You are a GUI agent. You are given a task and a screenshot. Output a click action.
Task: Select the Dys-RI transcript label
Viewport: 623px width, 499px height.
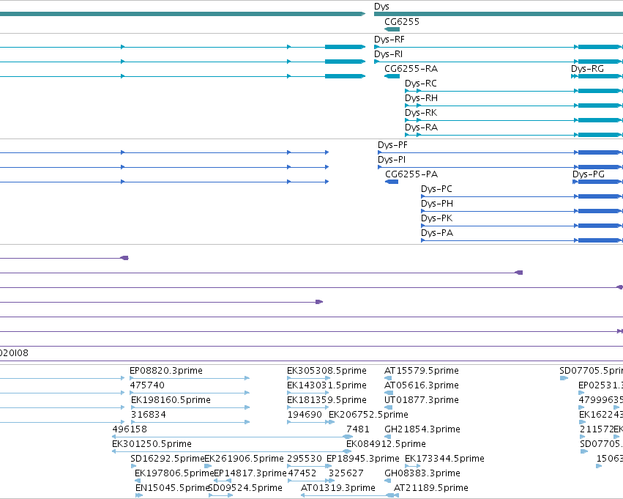pyautogui.click(x=388, y=54)
